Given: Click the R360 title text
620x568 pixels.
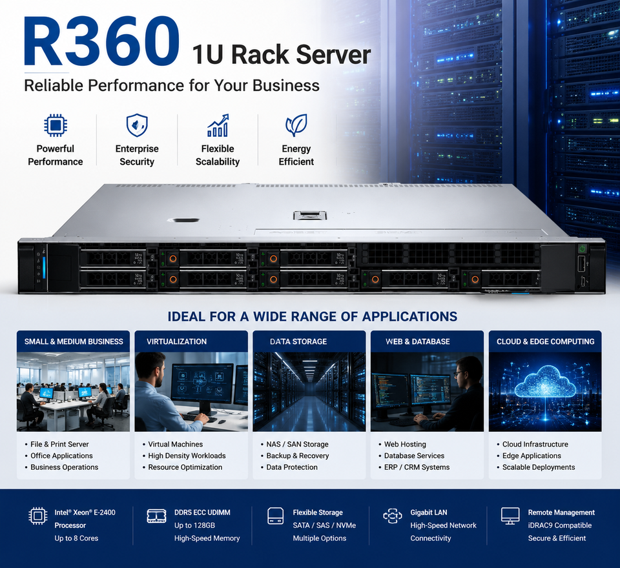Looking at the screenshot, I should point(101,41).
